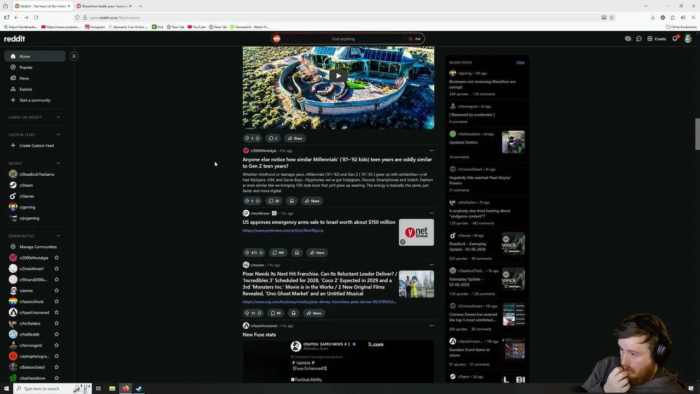Open options menu on r/ApexUncovered post
The width and height of the screenshot is (700, 394).
pos(431,326)
